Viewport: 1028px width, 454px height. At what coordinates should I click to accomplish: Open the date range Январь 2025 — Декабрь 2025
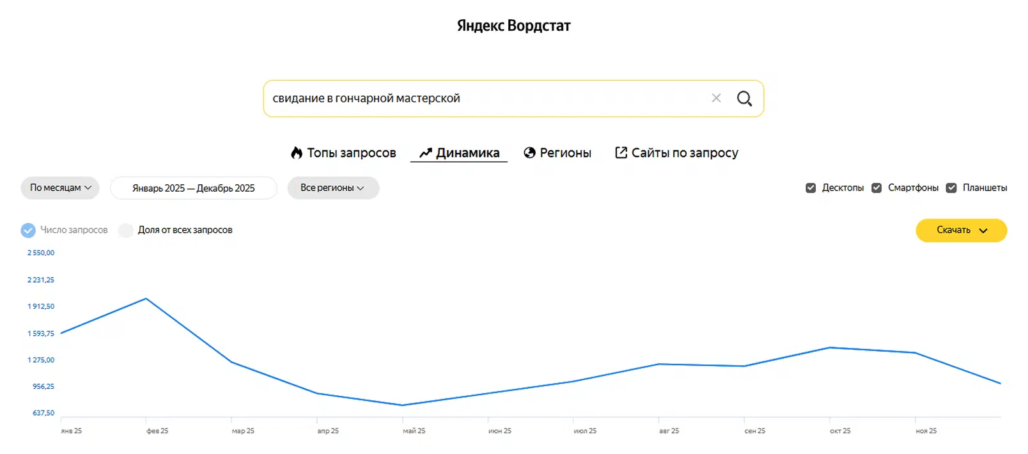pos(194,188)
